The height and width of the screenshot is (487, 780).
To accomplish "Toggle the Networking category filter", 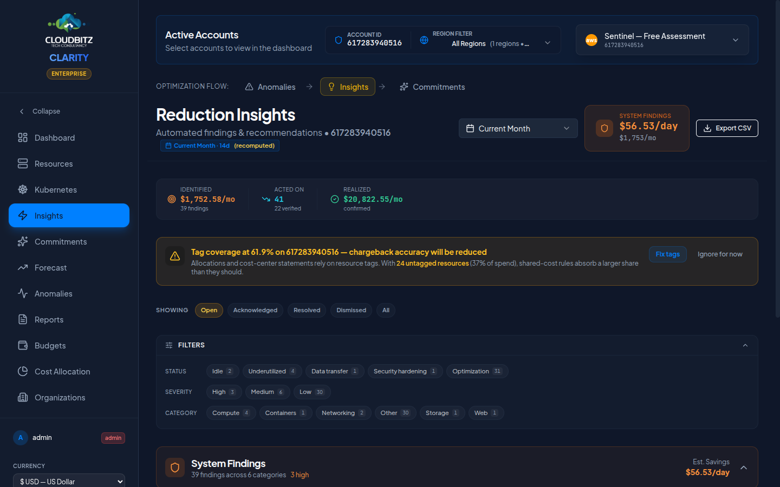I will (343, 413).
